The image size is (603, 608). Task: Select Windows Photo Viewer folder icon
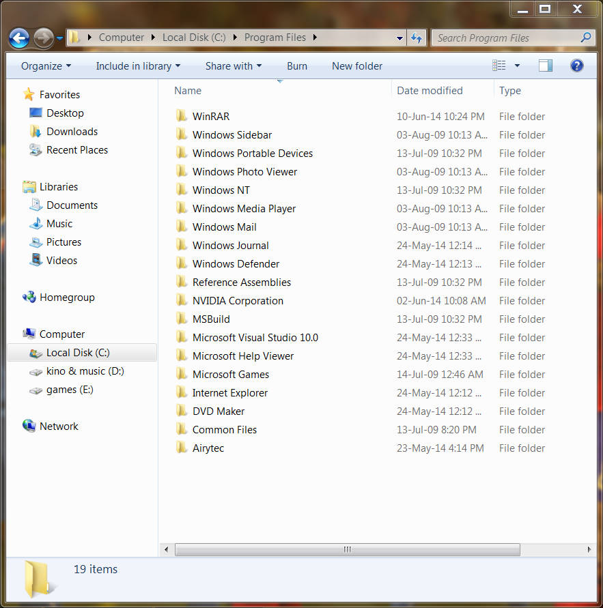181,171
